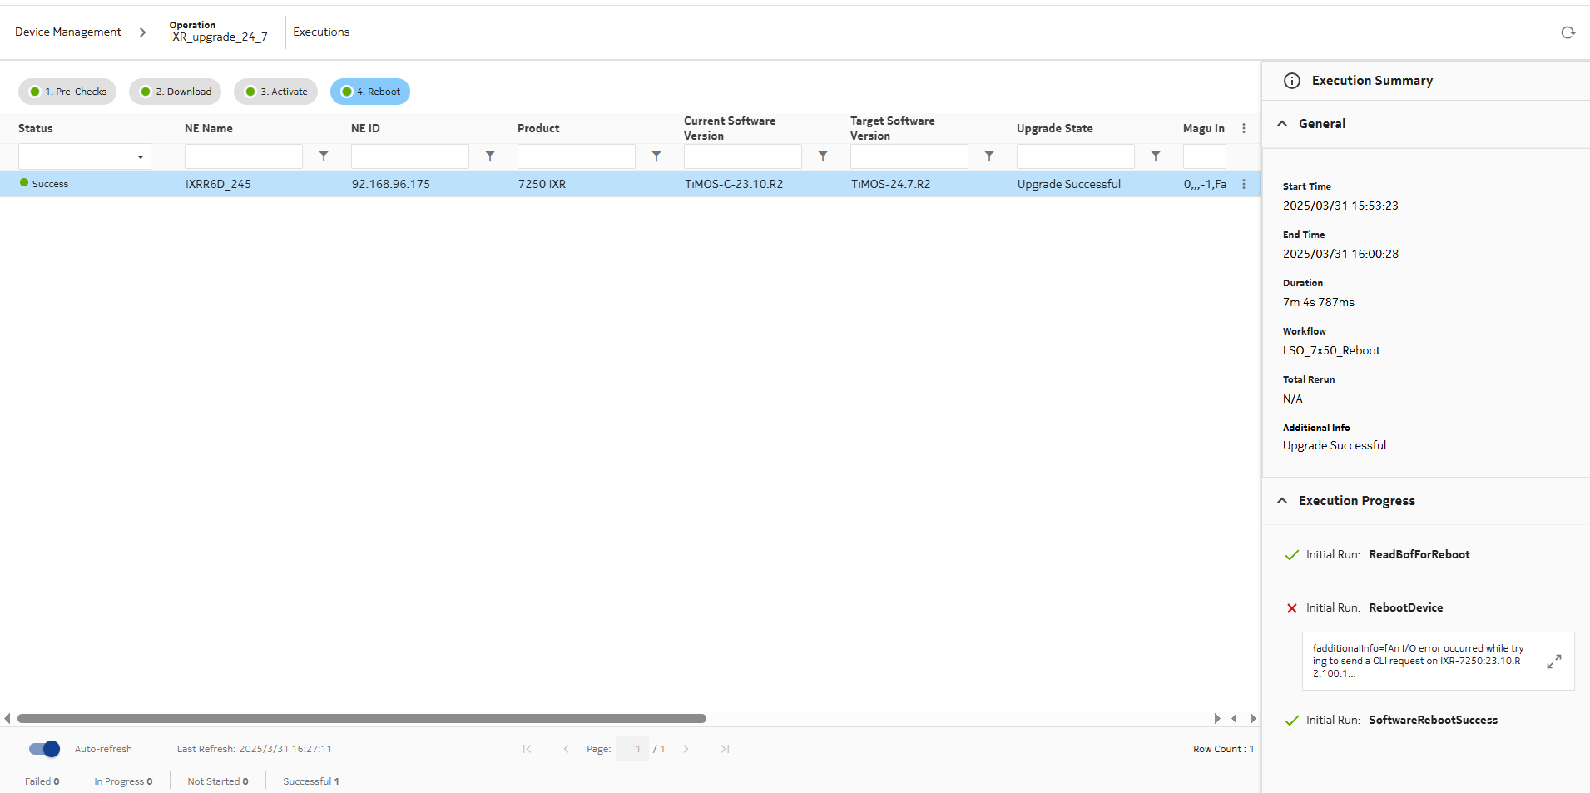Toggle the Auto-refresh switch
This screenshot has width=1590, height=793.
tap(44, 749)
